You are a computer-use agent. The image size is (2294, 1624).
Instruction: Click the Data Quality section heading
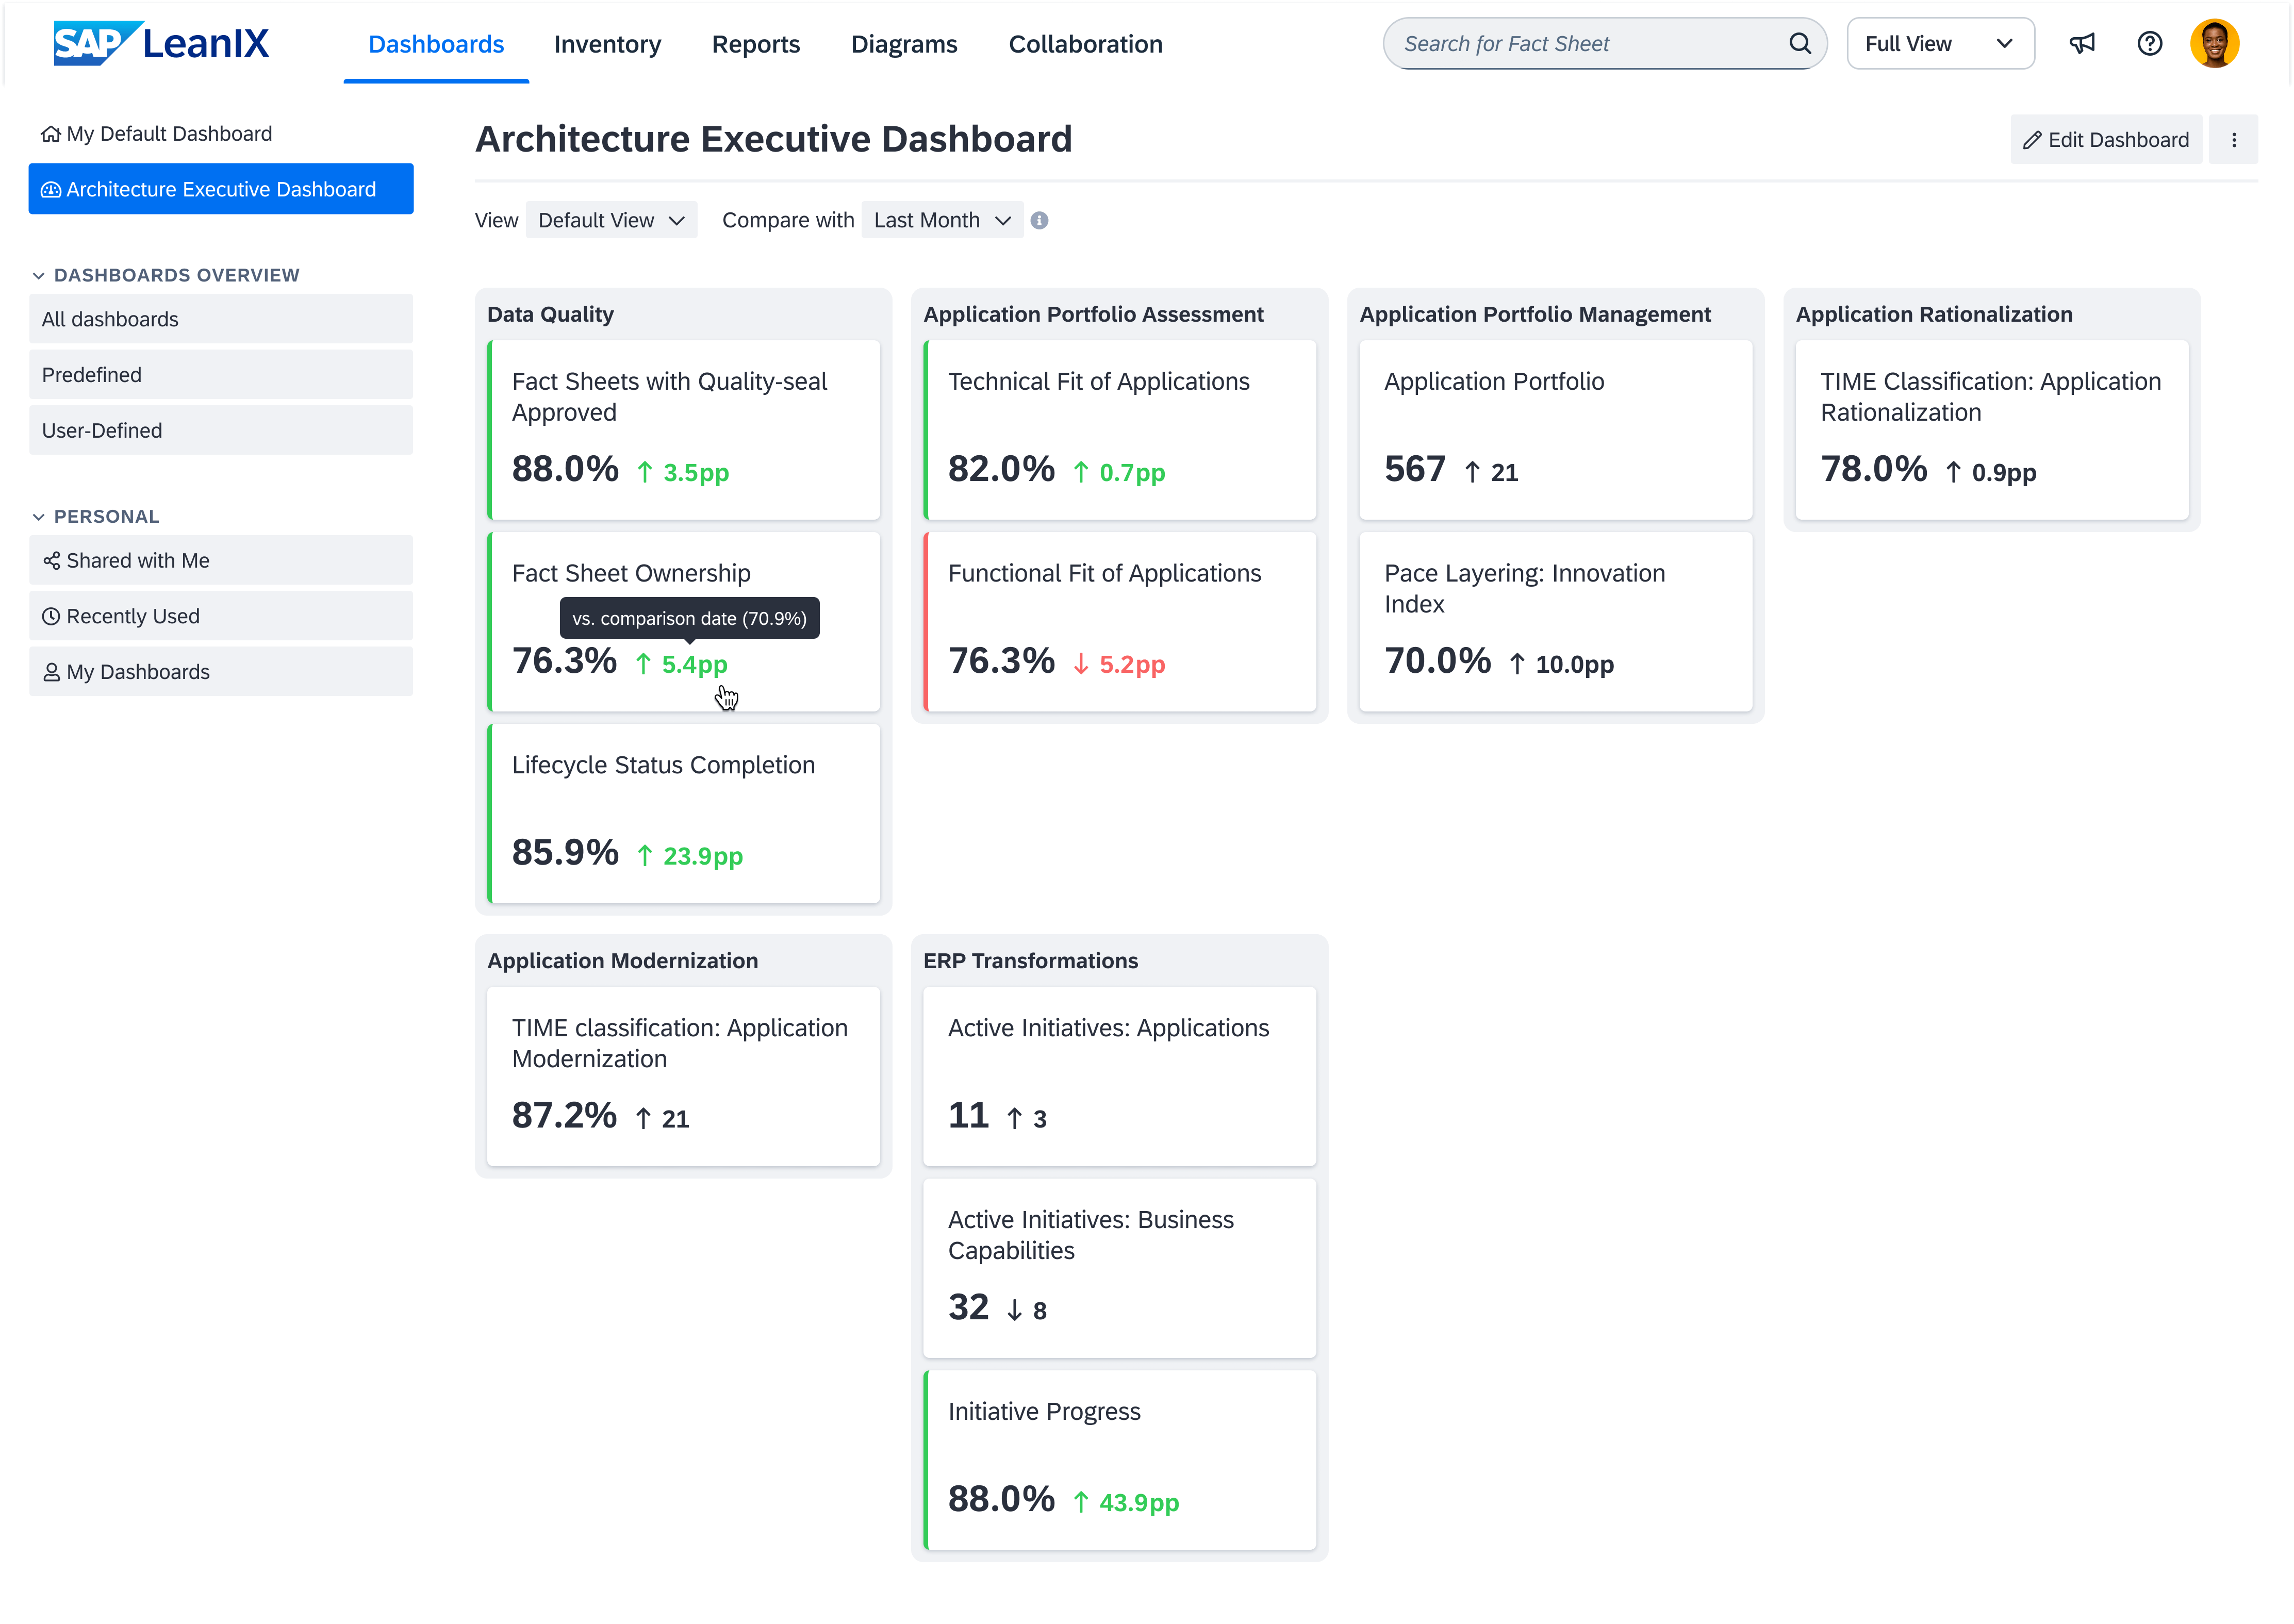(x=550, y=314)
